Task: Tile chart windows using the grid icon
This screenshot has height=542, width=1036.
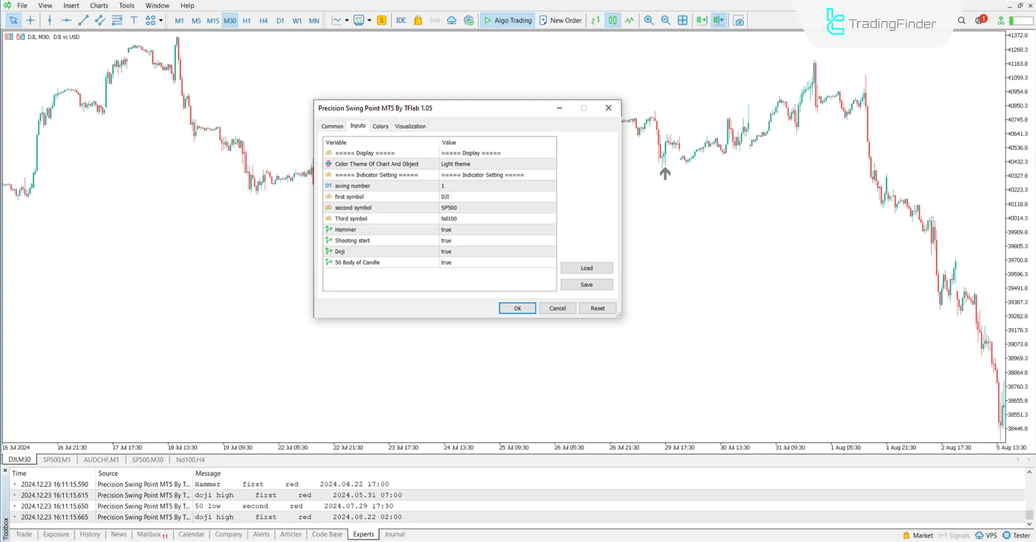Action: 683,20
